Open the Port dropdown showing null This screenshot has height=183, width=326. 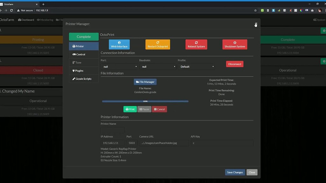point(119,66)
